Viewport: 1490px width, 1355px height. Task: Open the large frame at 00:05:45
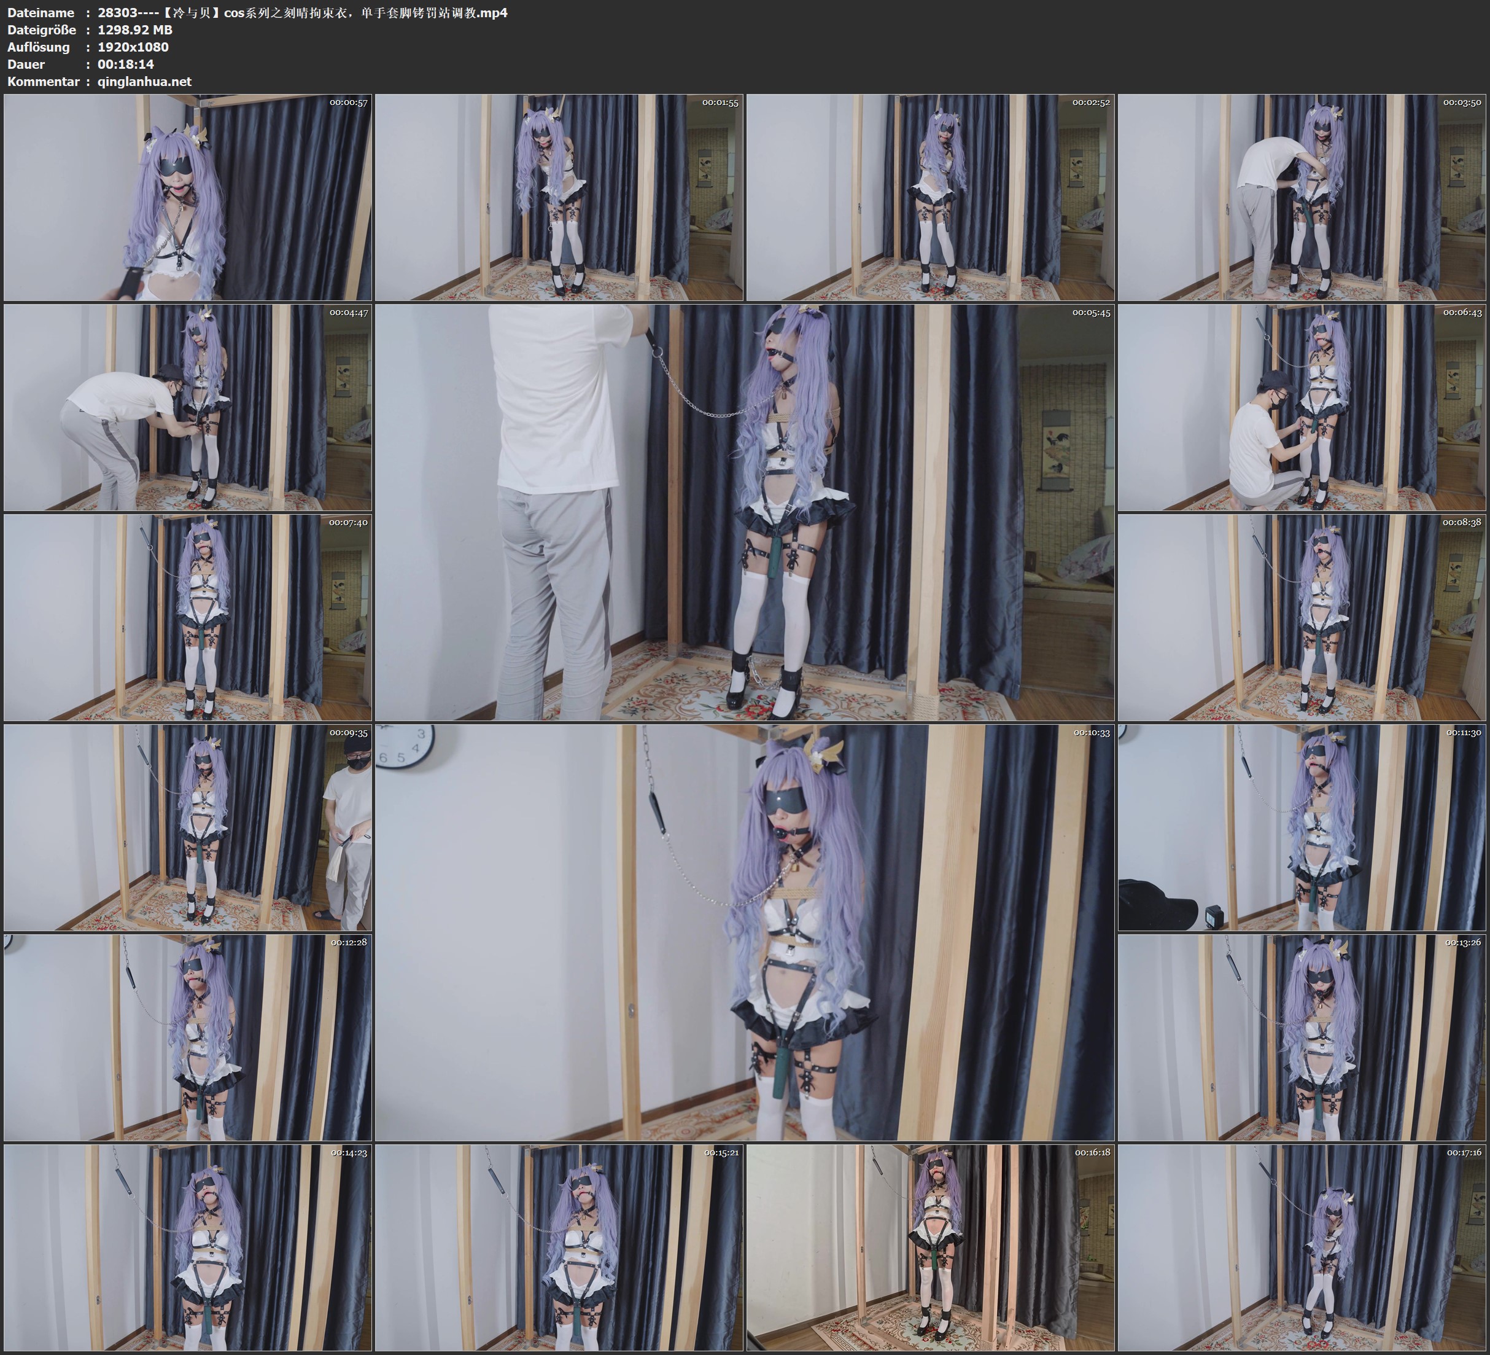(745, 512)
